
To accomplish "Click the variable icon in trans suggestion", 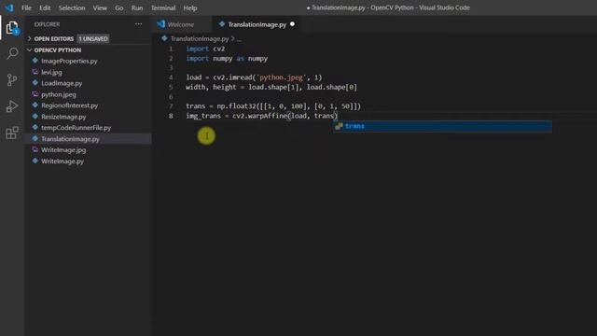I will coord(339,126).
